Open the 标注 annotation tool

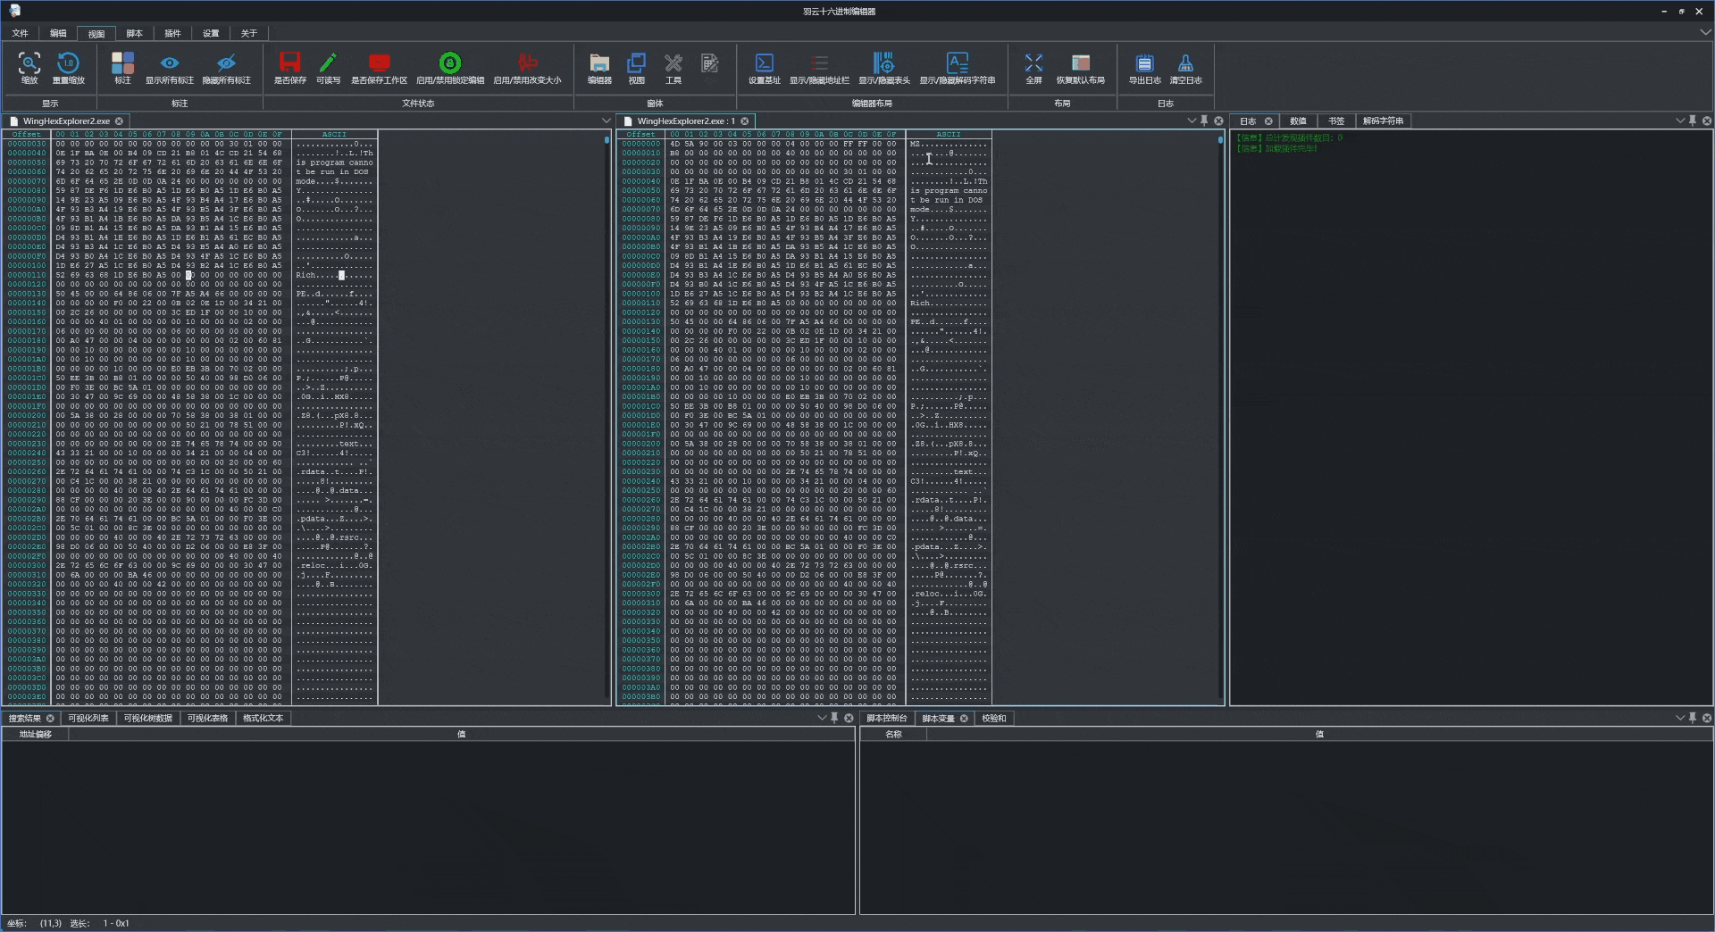[x=122, y=63]
